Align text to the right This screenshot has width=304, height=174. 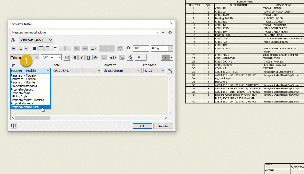[47, 48]
